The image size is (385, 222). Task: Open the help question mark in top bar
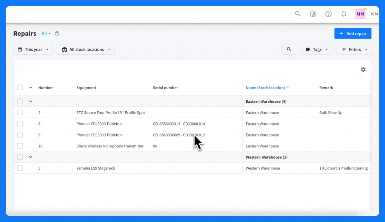tap(329, 14)
